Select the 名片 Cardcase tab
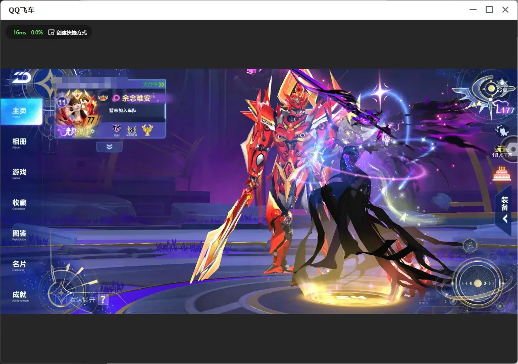The image size is (518, 364). point(19,265)
